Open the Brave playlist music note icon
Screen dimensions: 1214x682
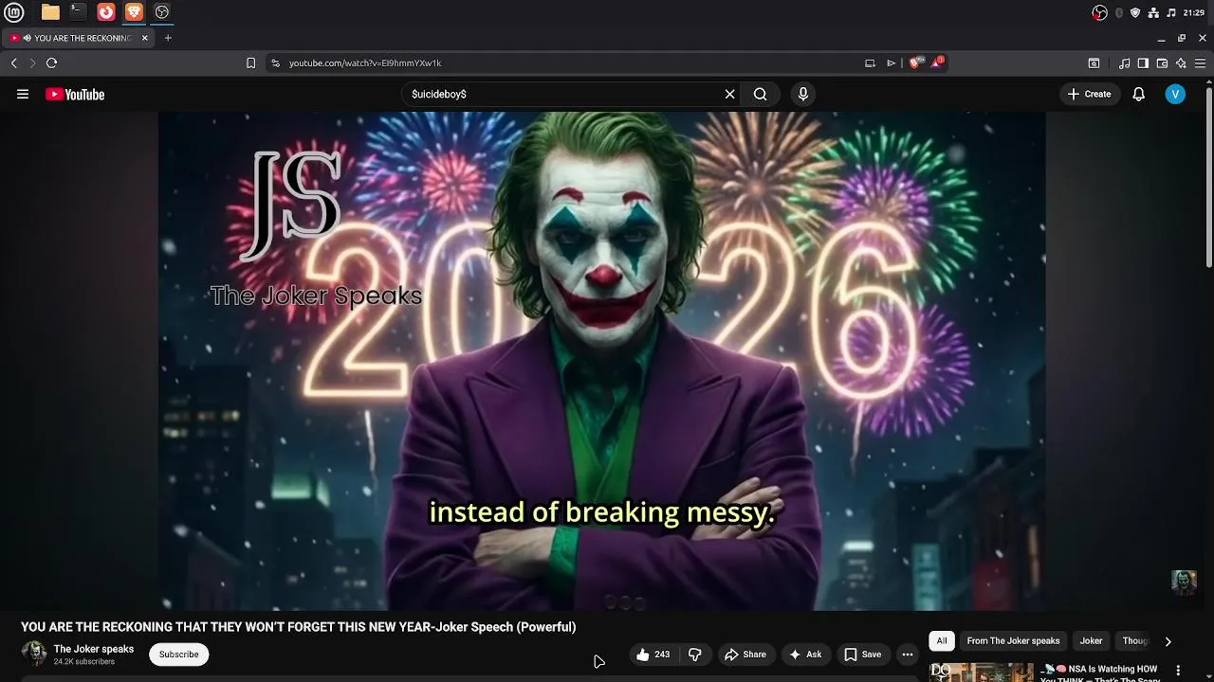1125,63
